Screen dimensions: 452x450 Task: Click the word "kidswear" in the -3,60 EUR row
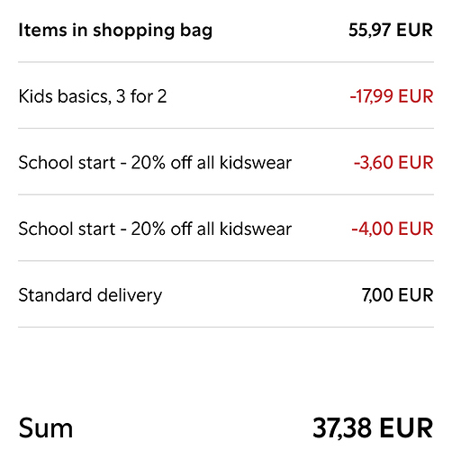[256, 163]
